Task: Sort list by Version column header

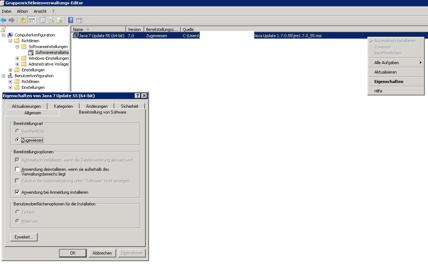Action: coord(134,29)
